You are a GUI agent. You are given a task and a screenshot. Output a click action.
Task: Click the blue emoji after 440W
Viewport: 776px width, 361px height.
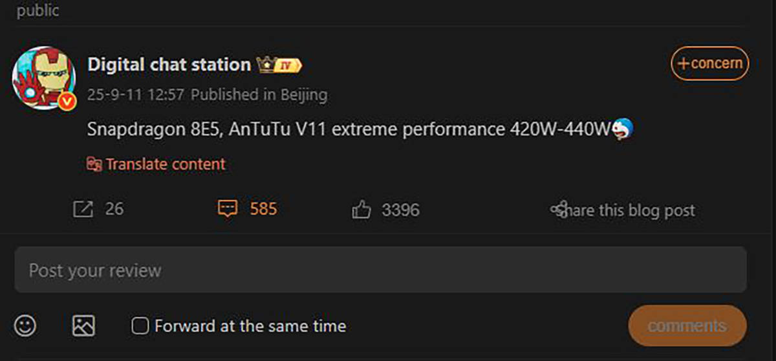tap(623, 129)
